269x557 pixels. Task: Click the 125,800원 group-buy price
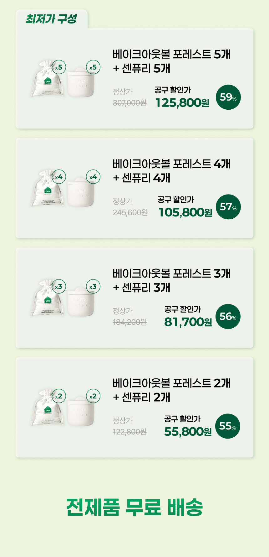(x=182, y=103)
